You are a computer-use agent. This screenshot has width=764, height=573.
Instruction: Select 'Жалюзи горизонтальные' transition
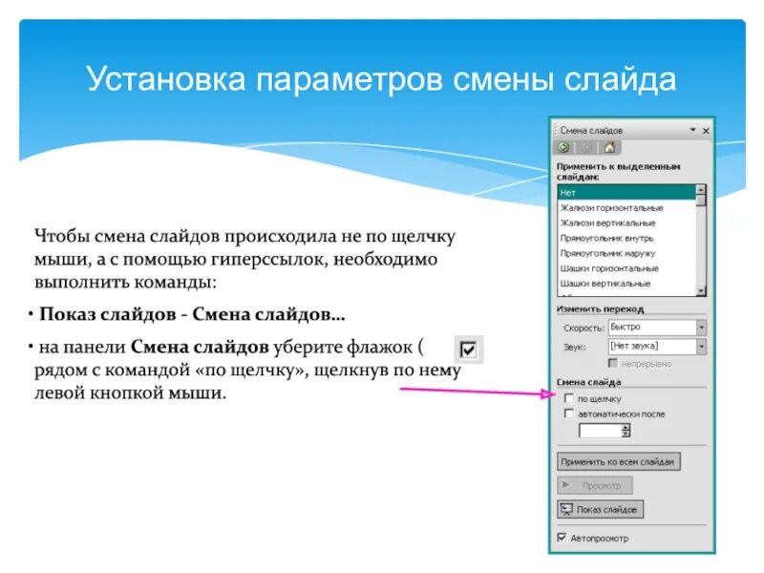coord(626,208)
